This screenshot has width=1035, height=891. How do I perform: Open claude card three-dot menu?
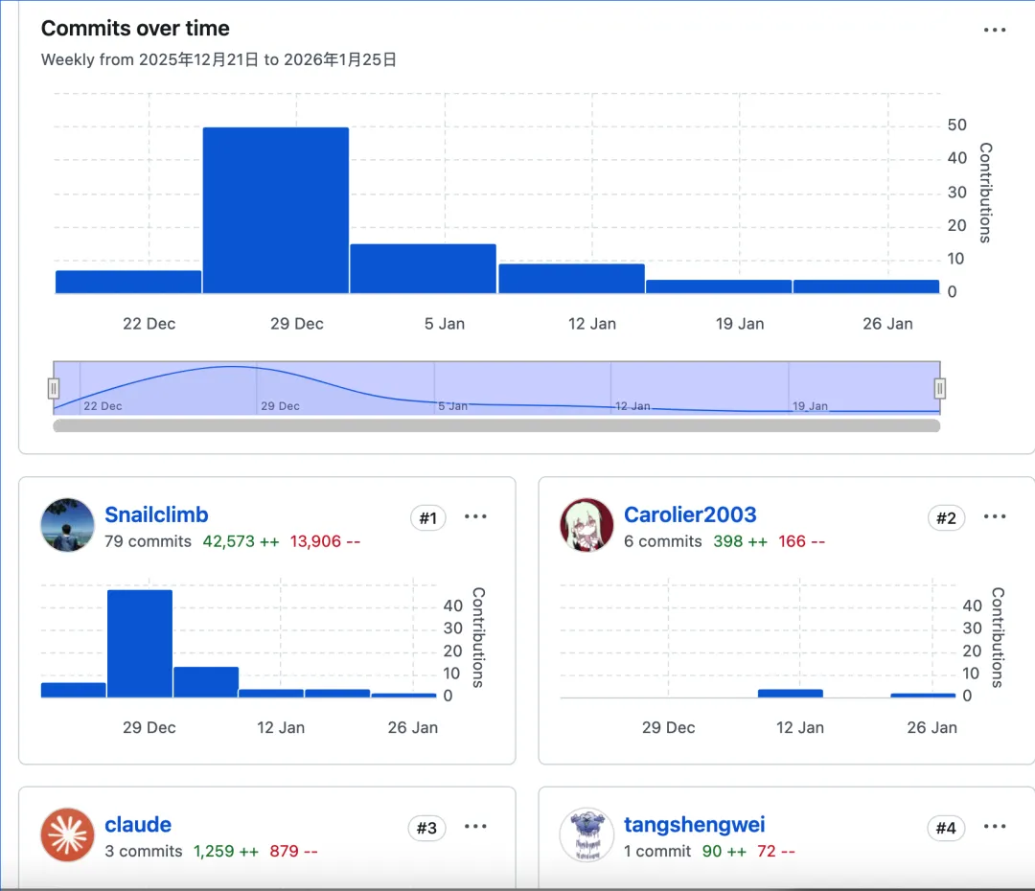[x=475, y=826]
